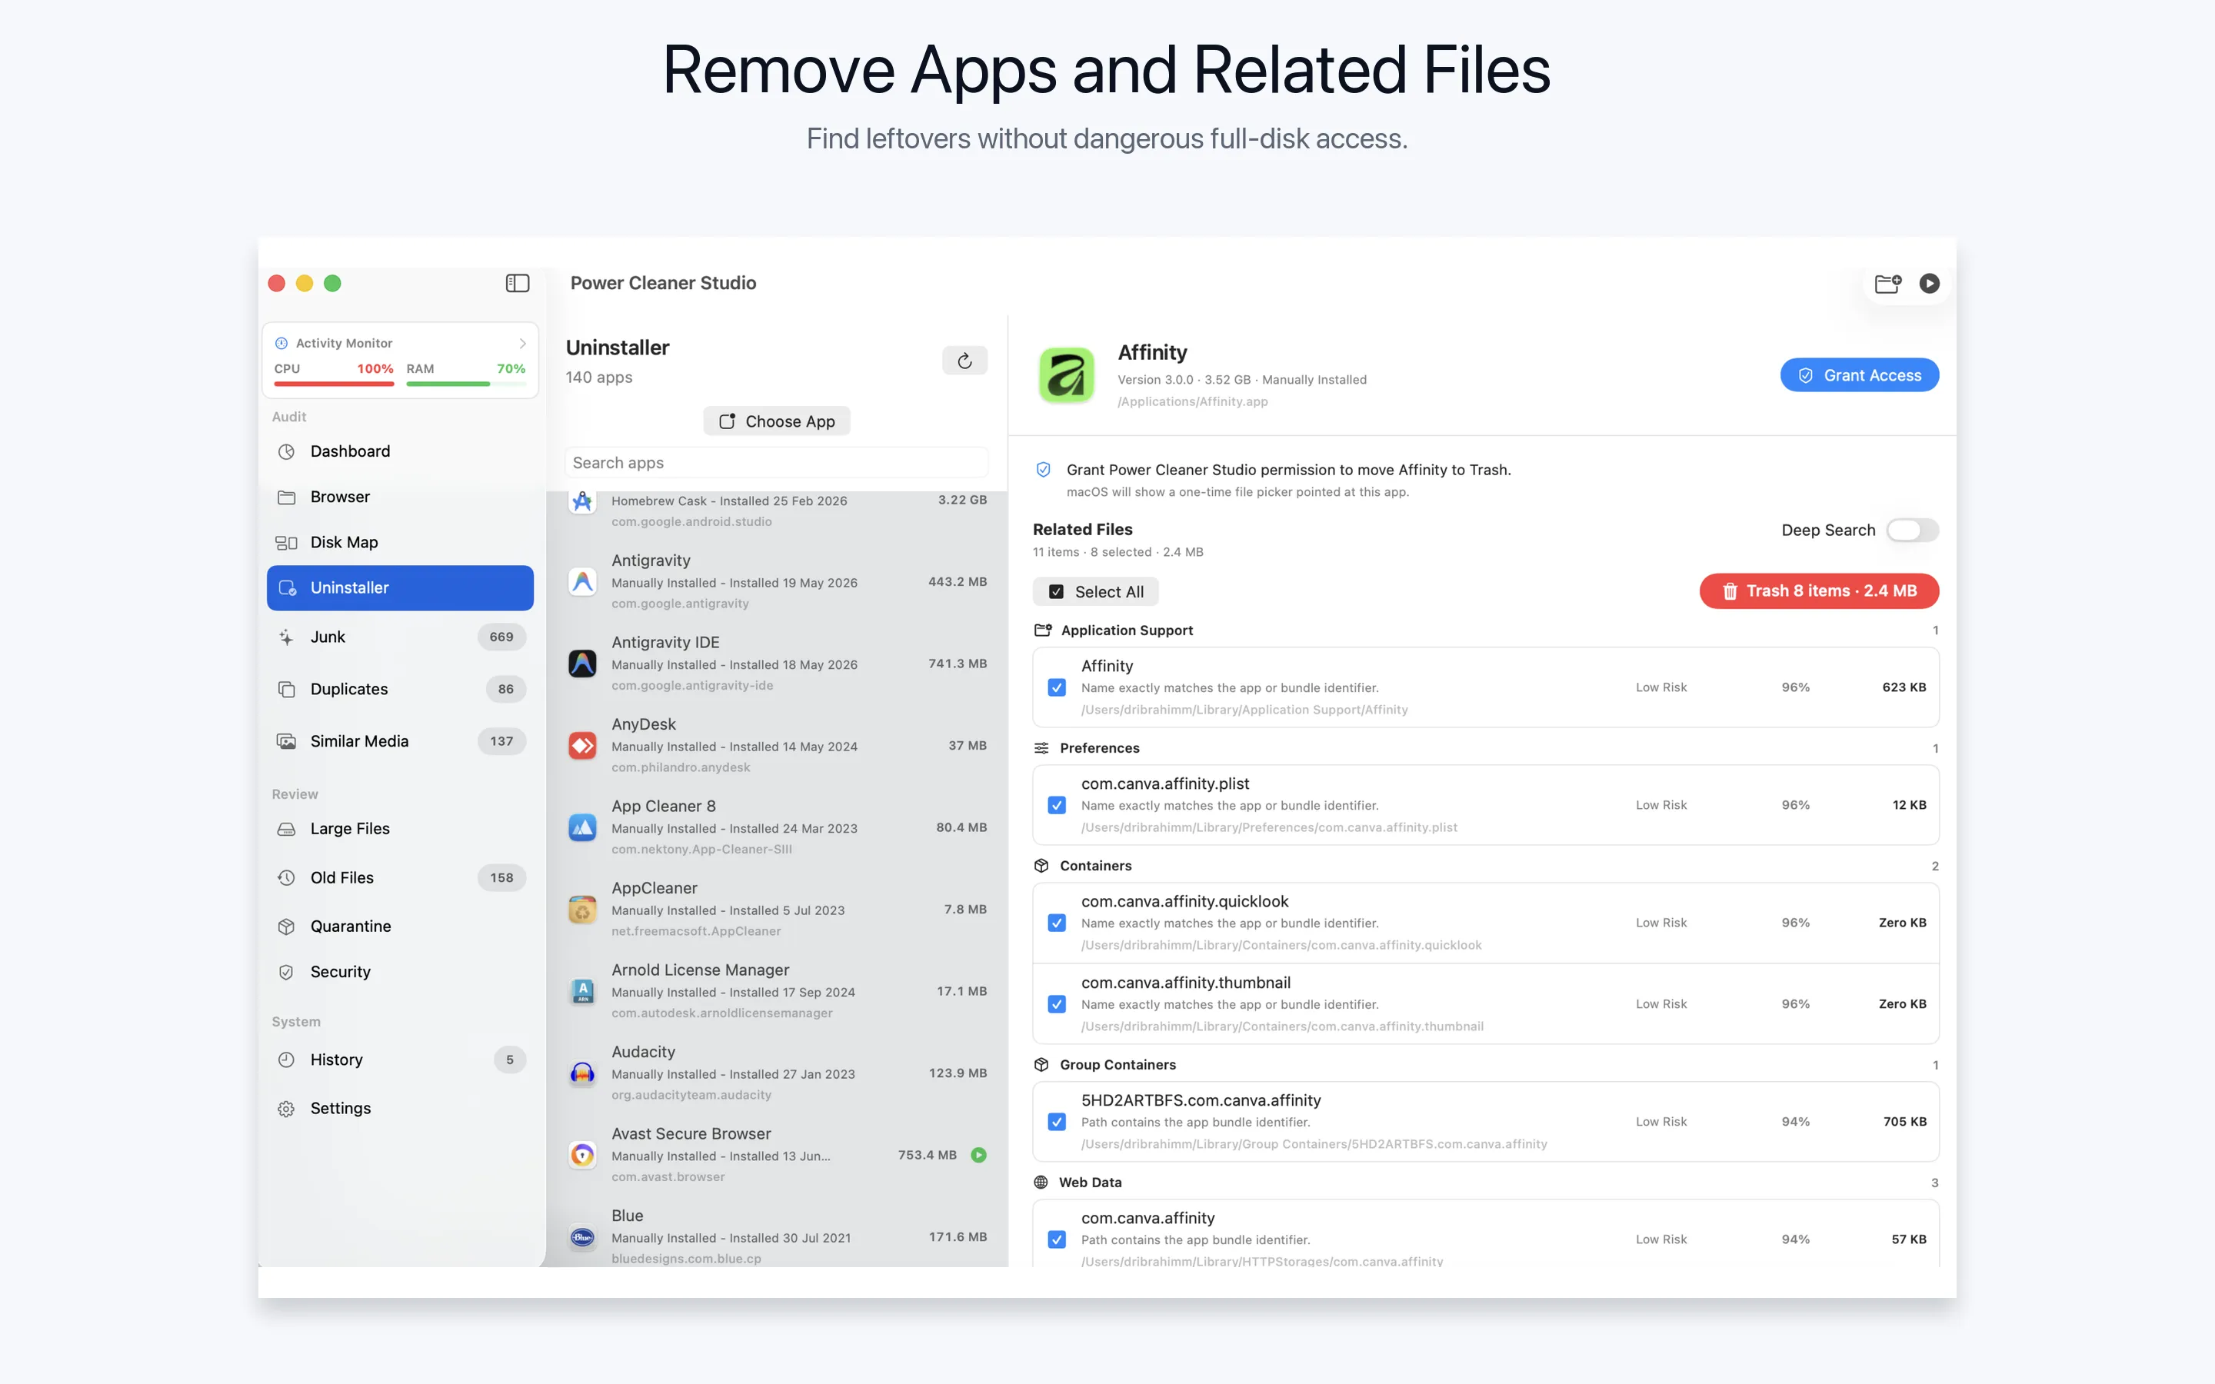Click the Duplicates icon
Viewport: 2215px width, 1384px height.
[x=286, y=689]
